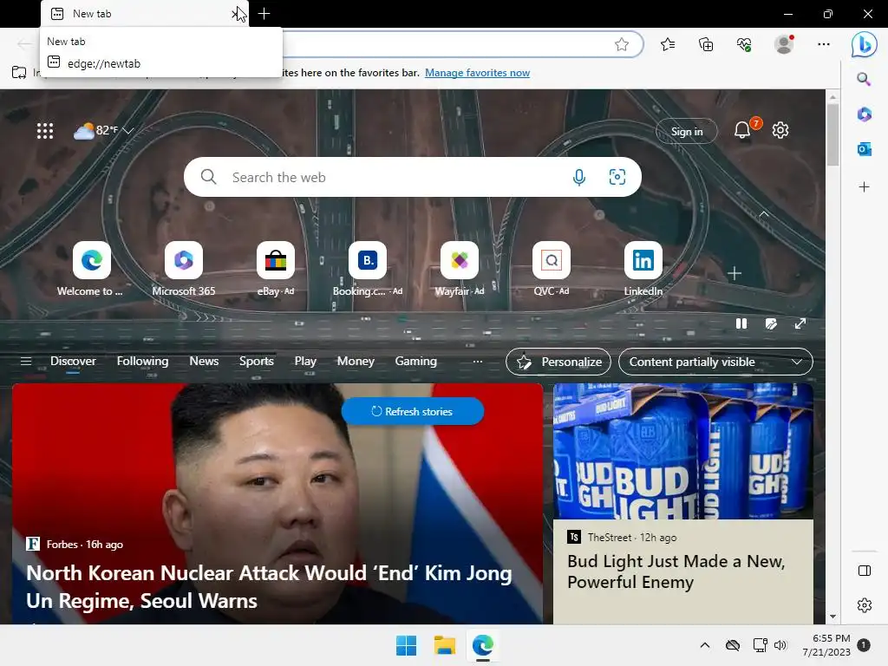
Task: Expand background to full view icon
Action: (800, 324)
